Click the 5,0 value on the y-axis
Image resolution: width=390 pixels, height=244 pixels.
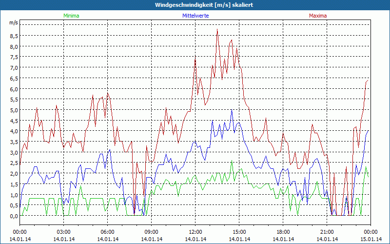(x=13, y=110)
